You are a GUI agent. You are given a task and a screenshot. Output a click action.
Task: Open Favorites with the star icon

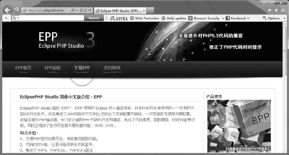[x=276, y=10]
